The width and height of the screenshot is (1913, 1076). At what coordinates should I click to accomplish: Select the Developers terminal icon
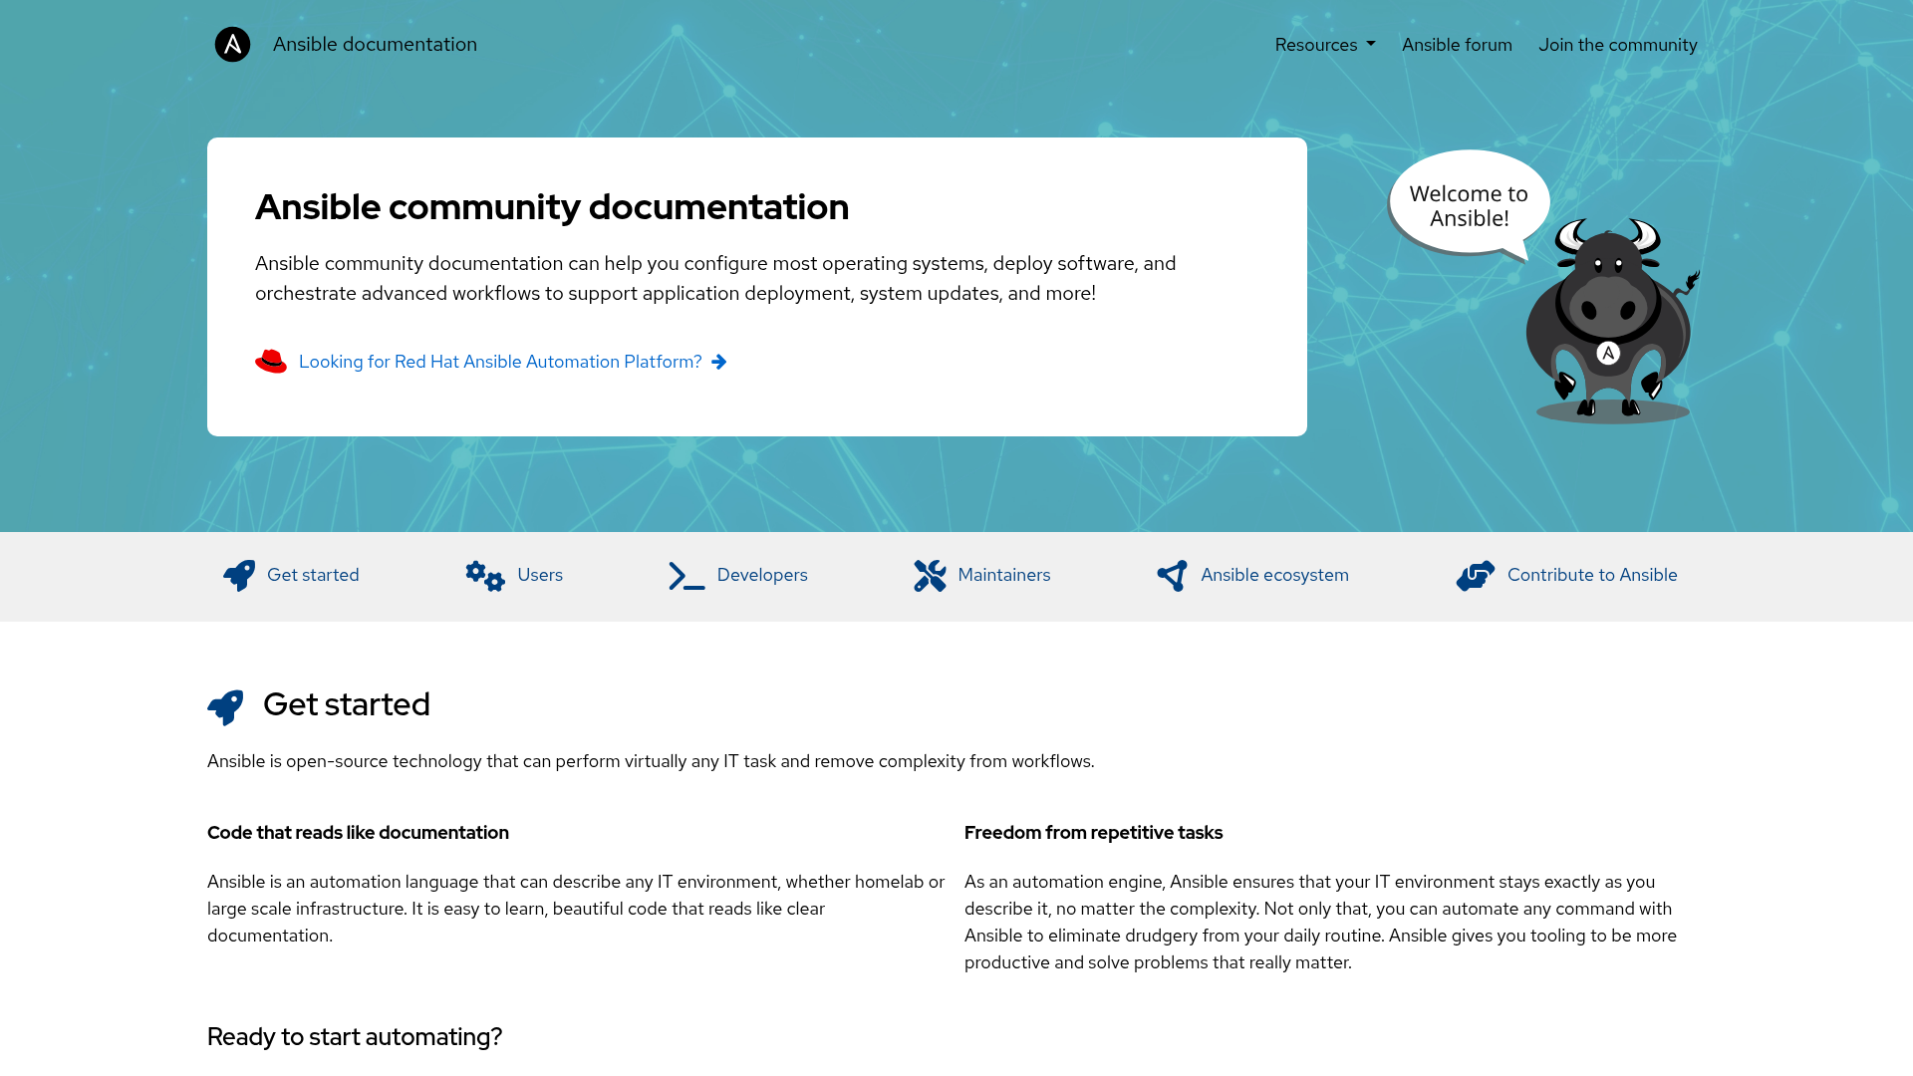tap(684, 576)
